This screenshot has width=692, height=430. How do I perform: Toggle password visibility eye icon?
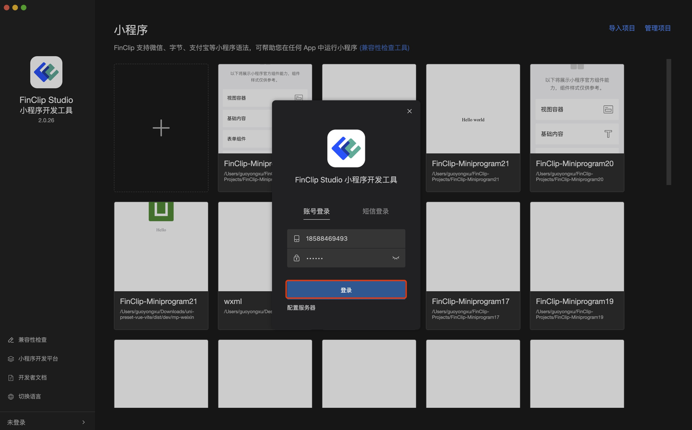tap(395, 258)
